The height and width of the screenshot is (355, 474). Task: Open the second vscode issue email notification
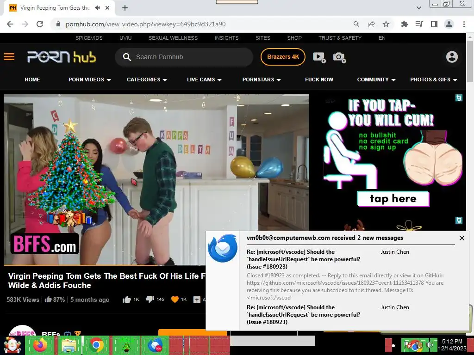[304, 314]
